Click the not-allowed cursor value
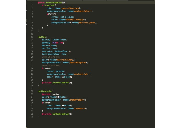The width and height of the screenshot is (181, 128). 67,17
